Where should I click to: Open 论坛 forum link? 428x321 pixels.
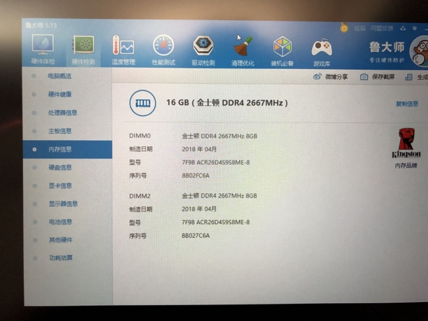click(360, 28)
